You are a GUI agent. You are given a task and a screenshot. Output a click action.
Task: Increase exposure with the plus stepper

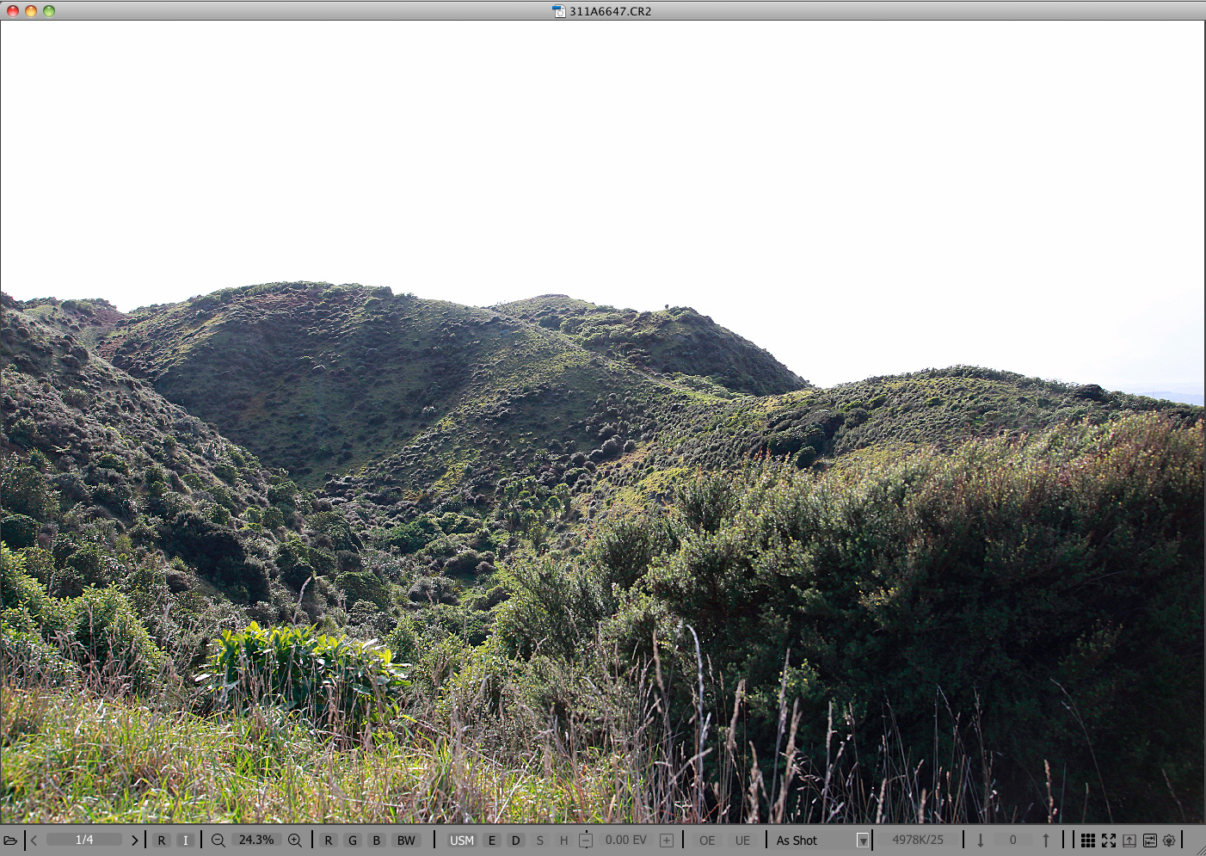coord(667,841)
